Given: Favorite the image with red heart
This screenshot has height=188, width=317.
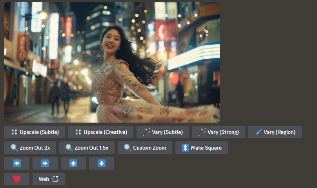Looking at the screenshot, I should (x=17, y=179).
